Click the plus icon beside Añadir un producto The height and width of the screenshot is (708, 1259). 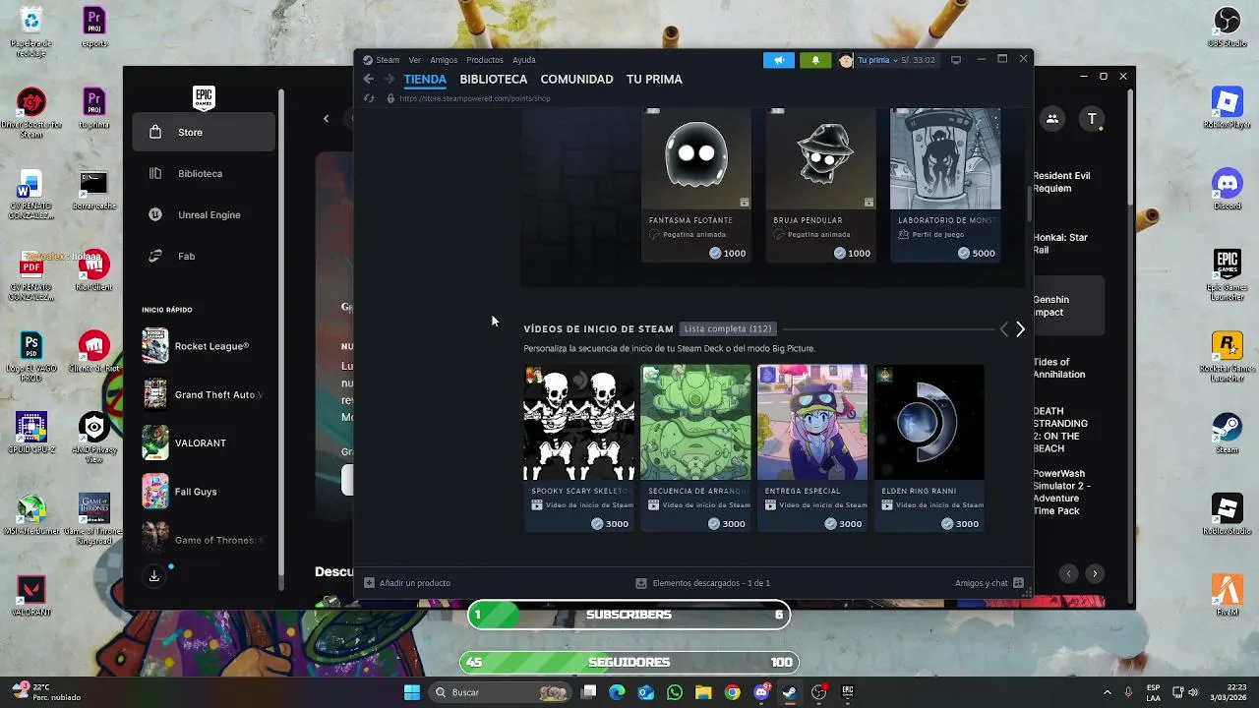pyautogui.click(x=369, y=583)
